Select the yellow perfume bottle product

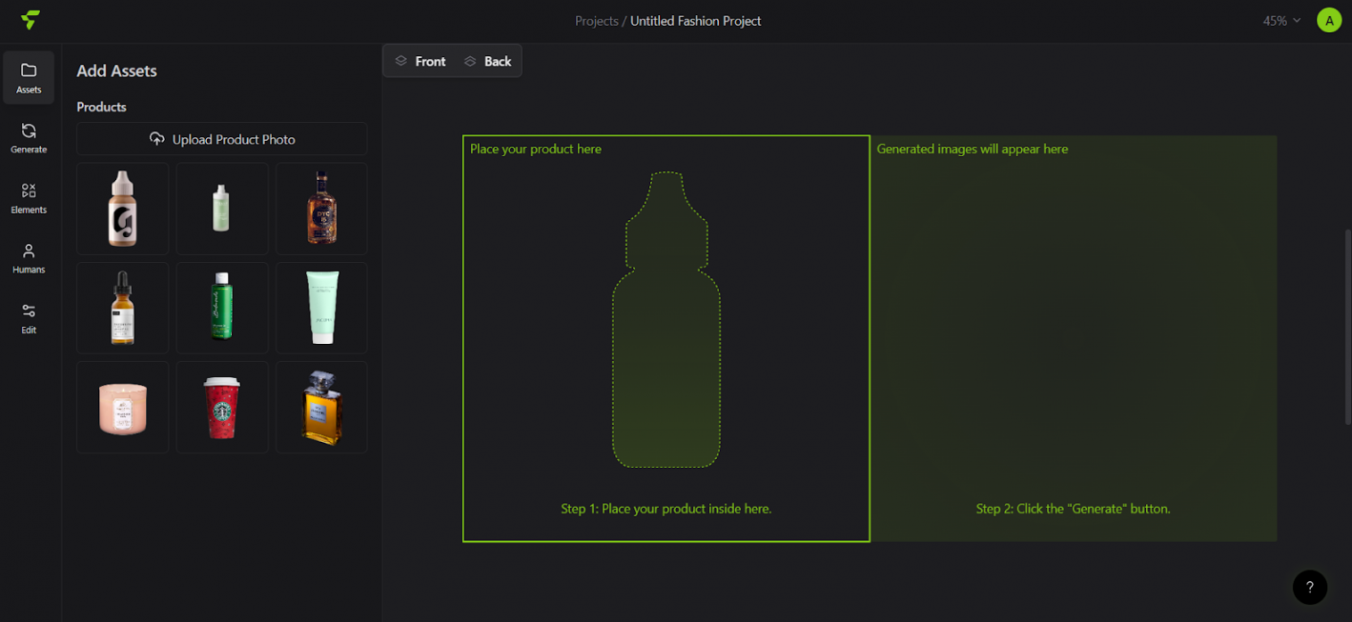tap(322, 407)
